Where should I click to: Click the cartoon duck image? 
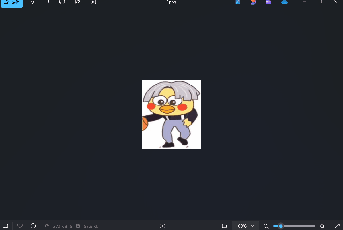click(x=171, y=114)
